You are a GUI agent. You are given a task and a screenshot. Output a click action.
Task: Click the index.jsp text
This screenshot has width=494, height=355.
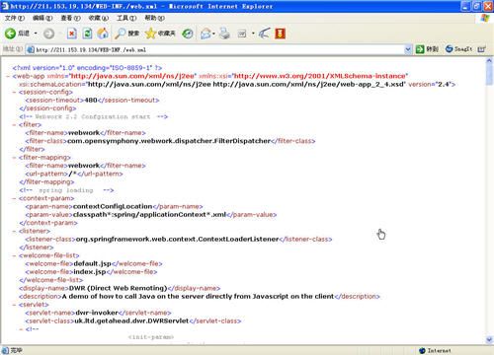90,272
